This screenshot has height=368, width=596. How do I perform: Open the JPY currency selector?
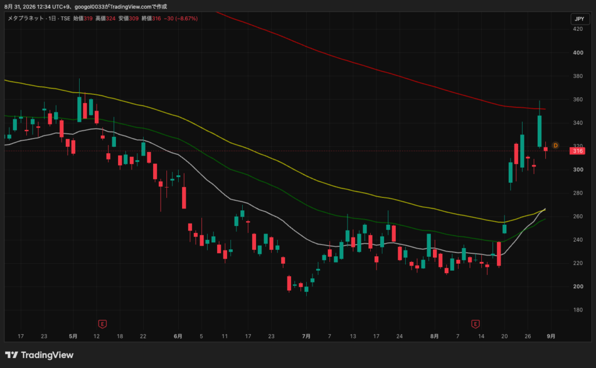coord(580,19)
